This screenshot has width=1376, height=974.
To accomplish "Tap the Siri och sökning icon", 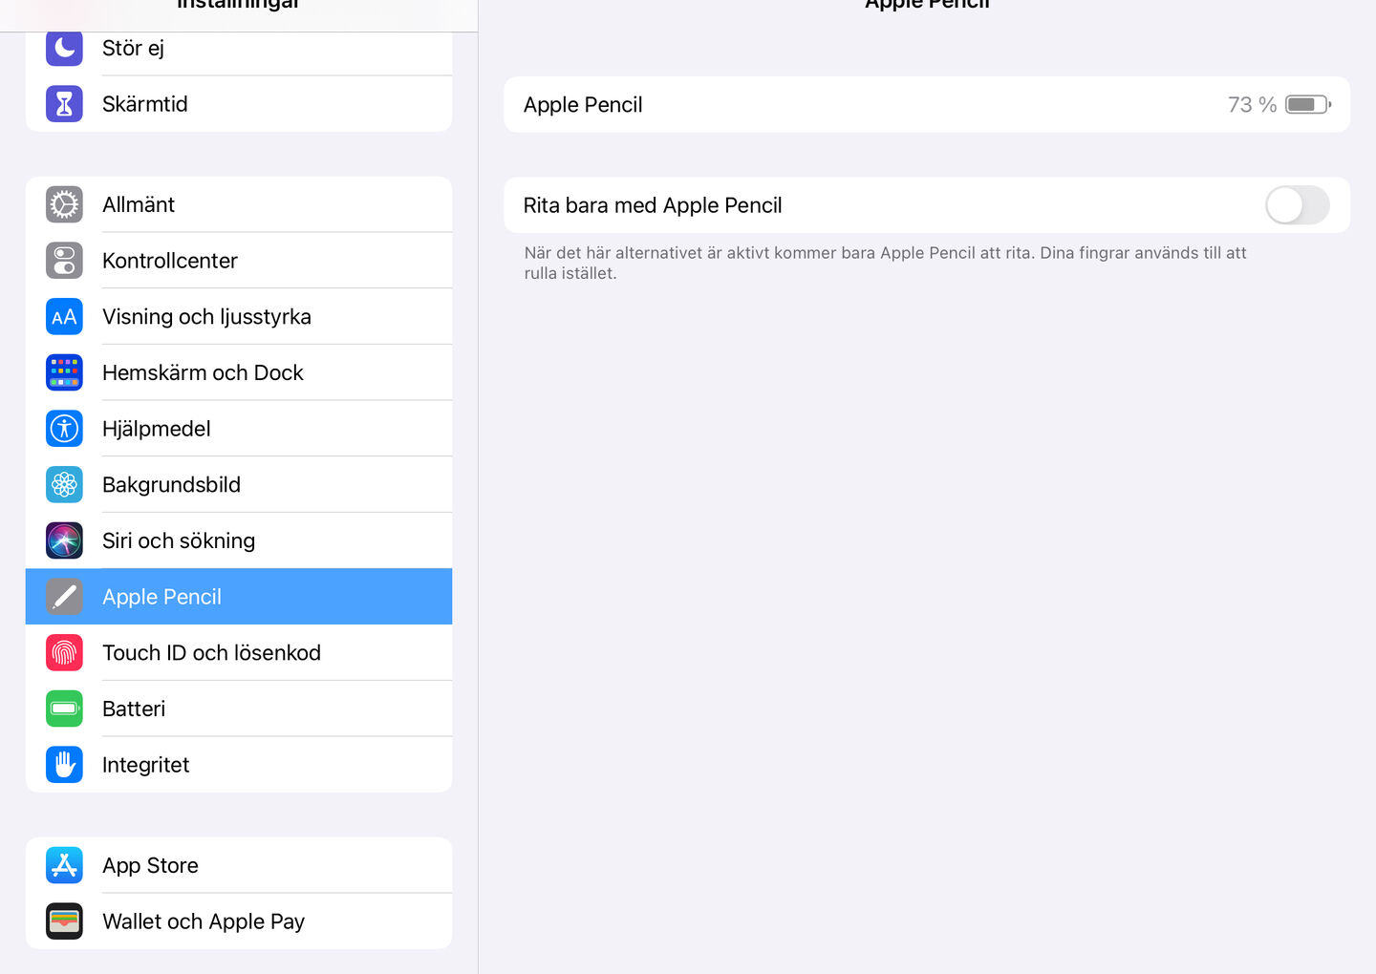I will click(x=64, y=540).
